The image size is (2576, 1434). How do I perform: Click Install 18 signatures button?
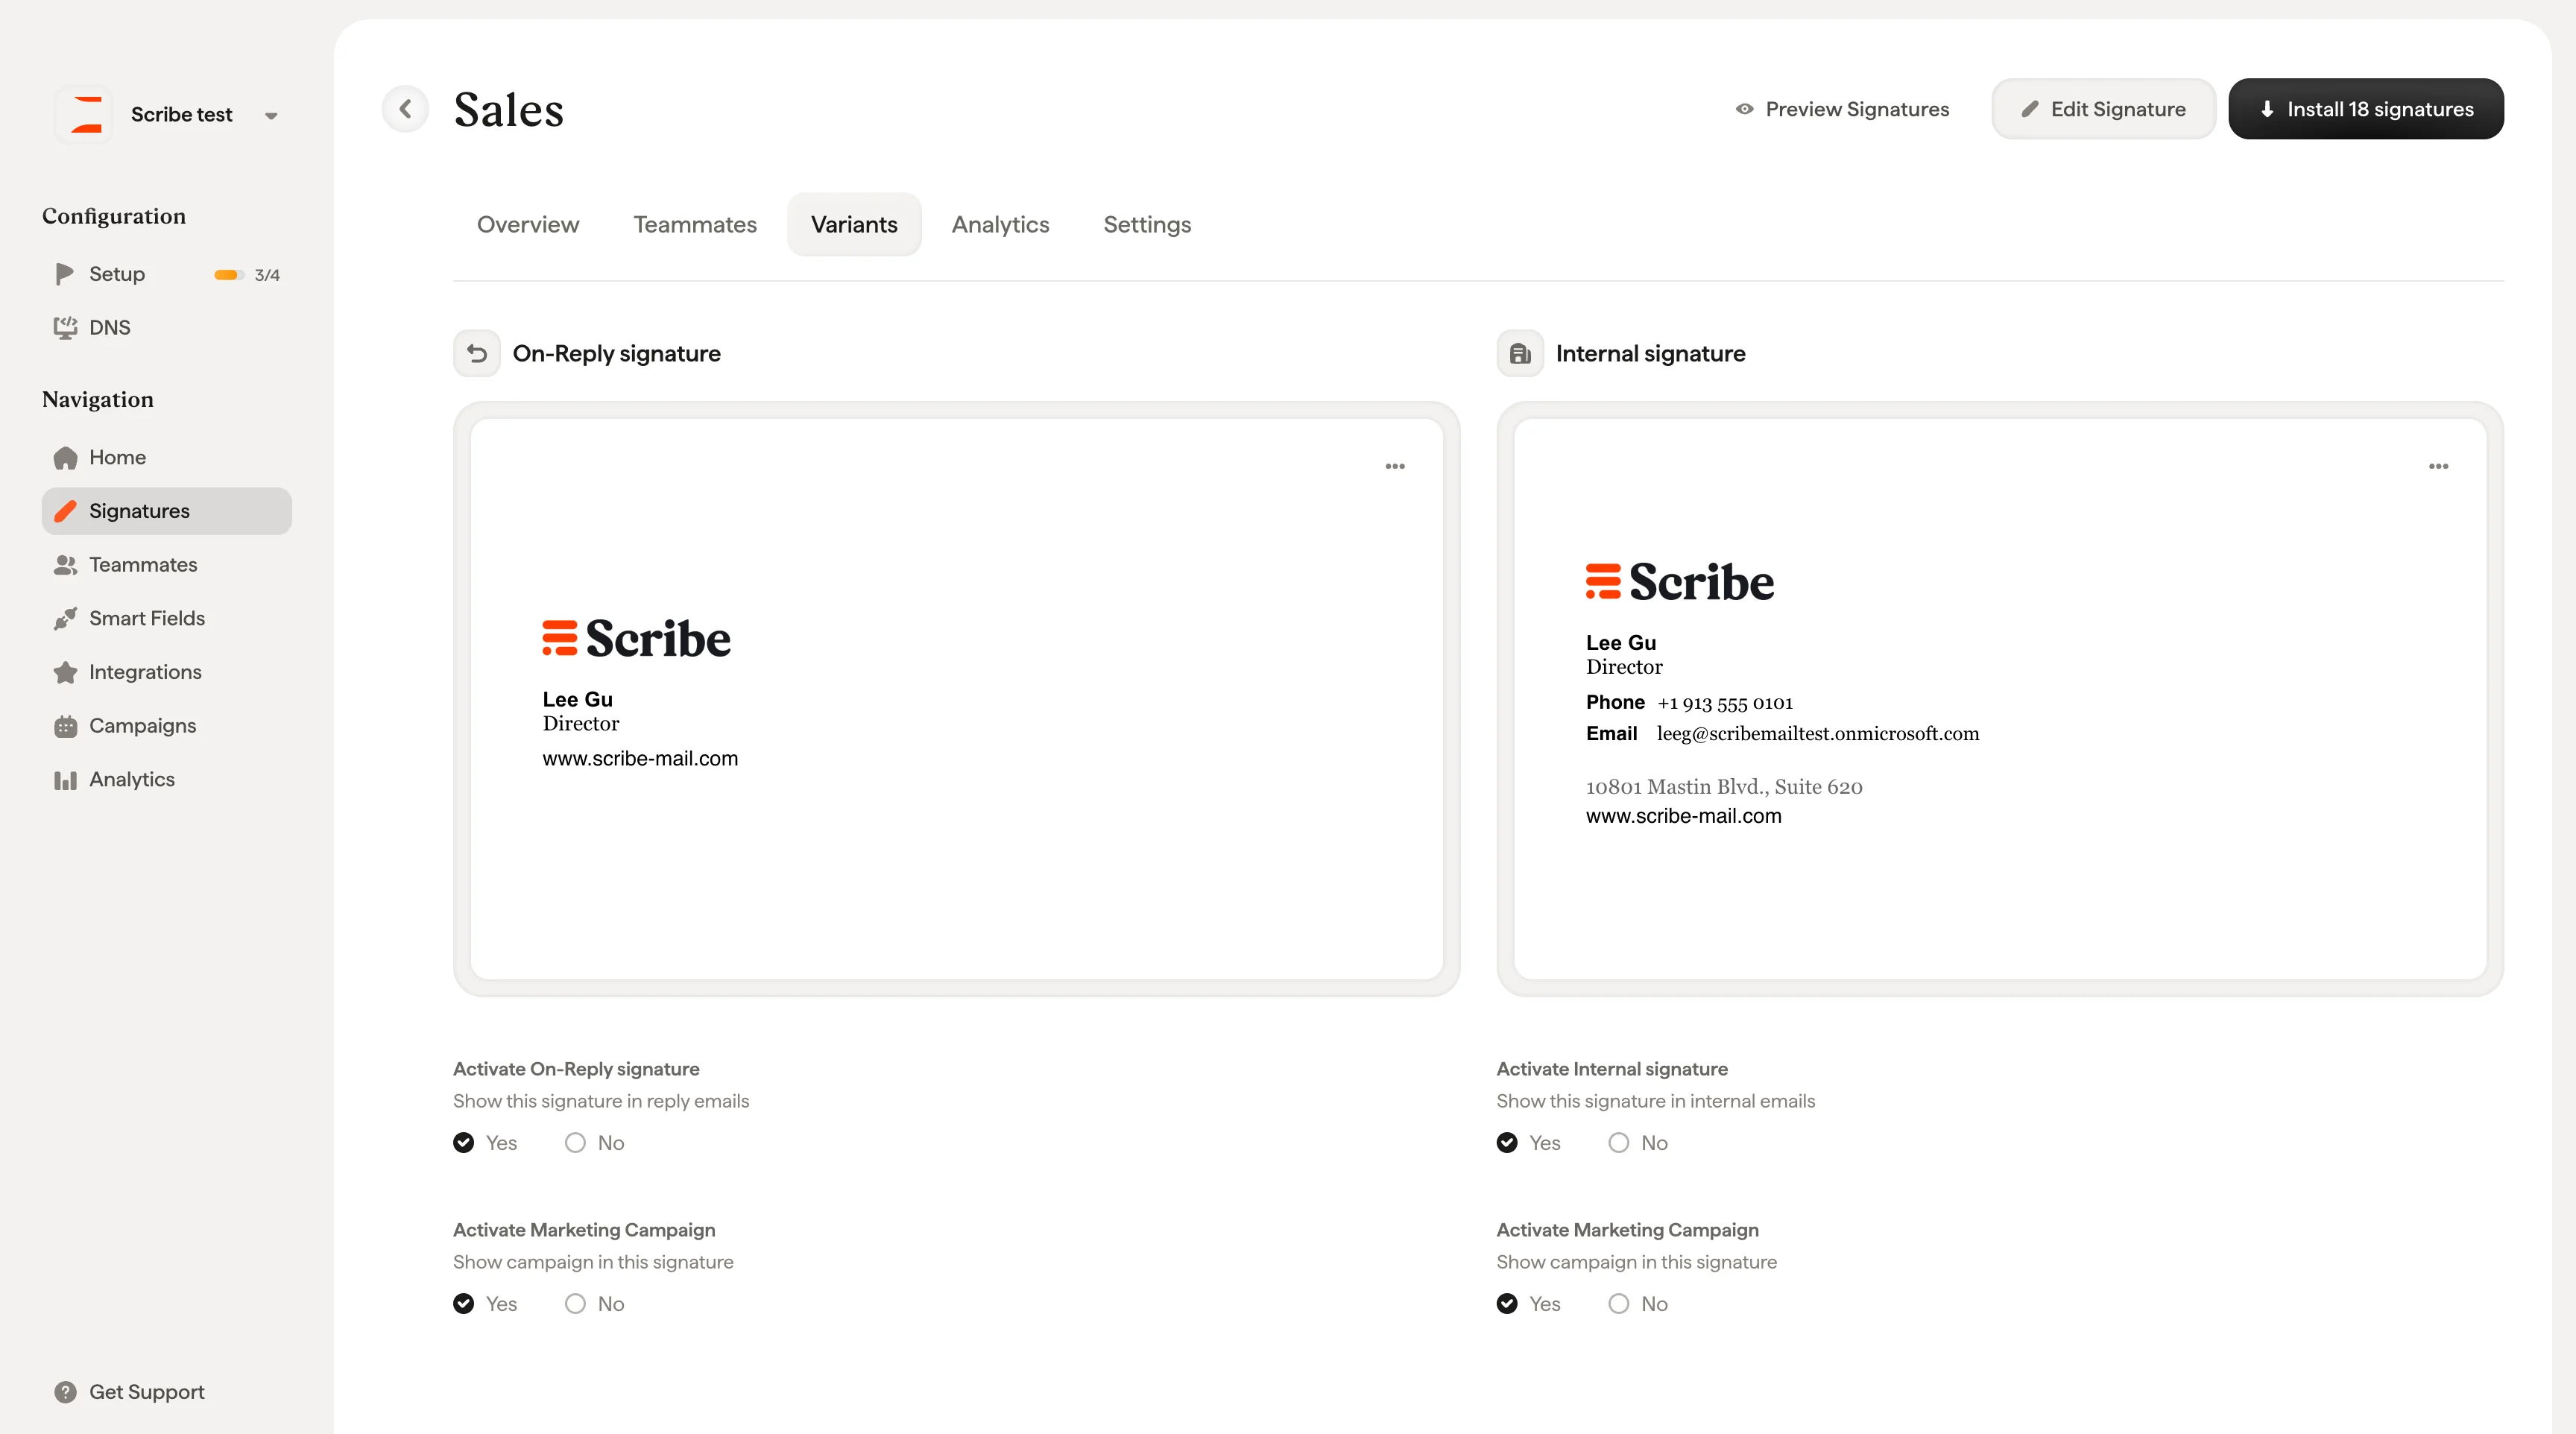click(2366, 109)
